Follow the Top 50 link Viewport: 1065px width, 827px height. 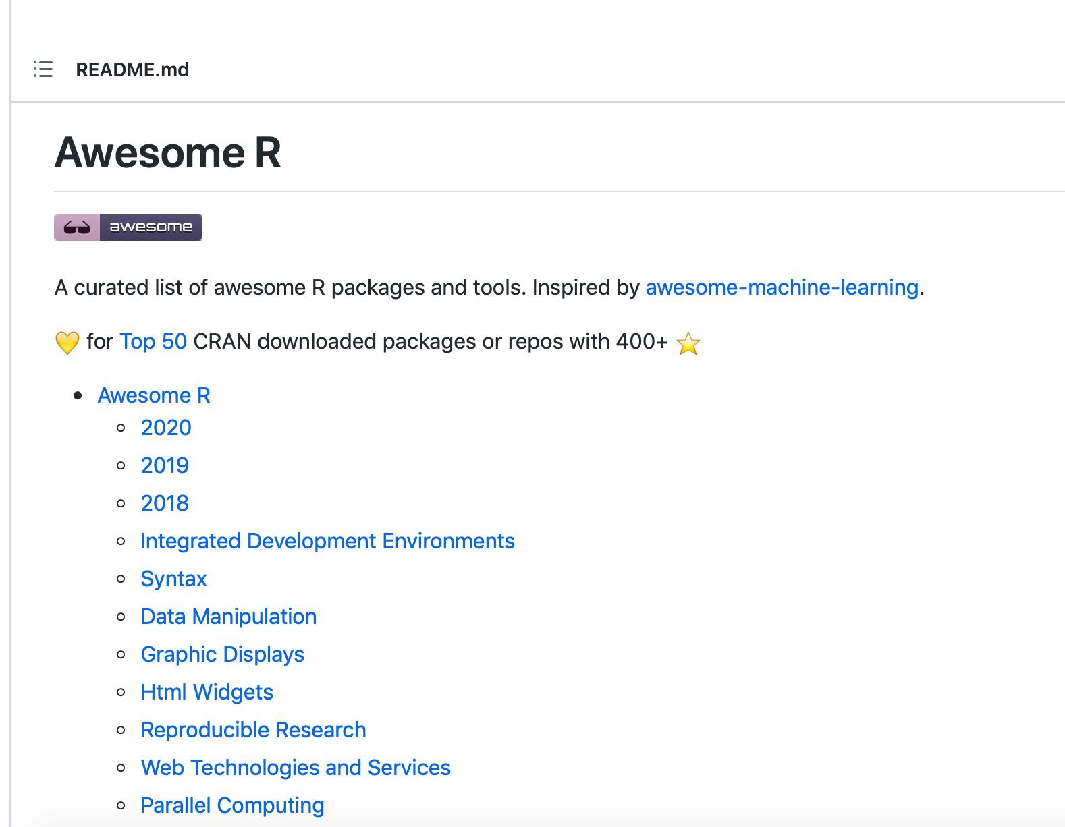pos(153,341)
